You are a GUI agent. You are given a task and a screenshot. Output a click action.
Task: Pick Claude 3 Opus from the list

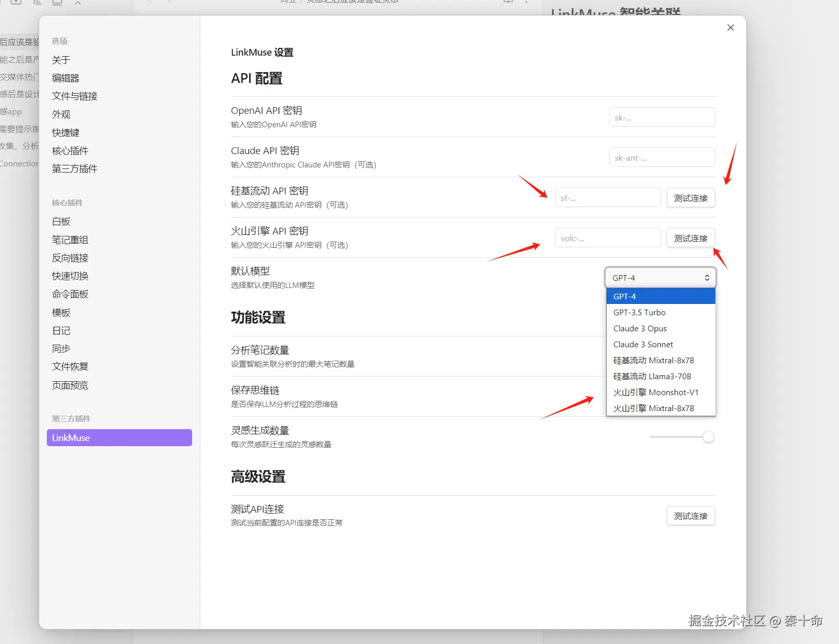[661, 328]
